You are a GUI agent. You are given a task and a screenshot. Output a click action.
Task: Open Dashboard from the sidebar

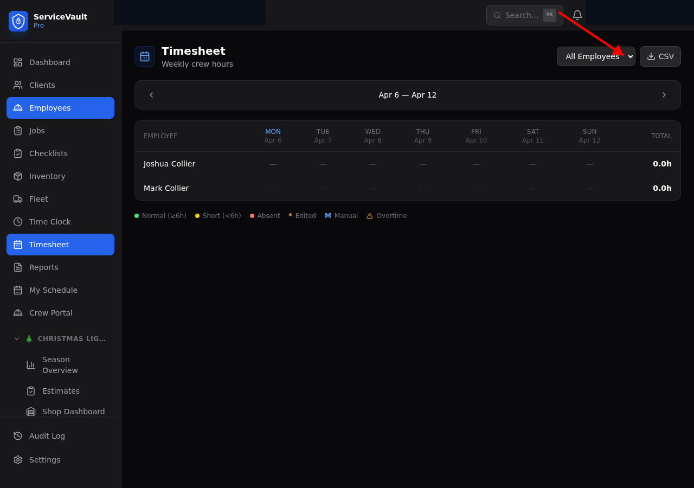click(49, 62)
